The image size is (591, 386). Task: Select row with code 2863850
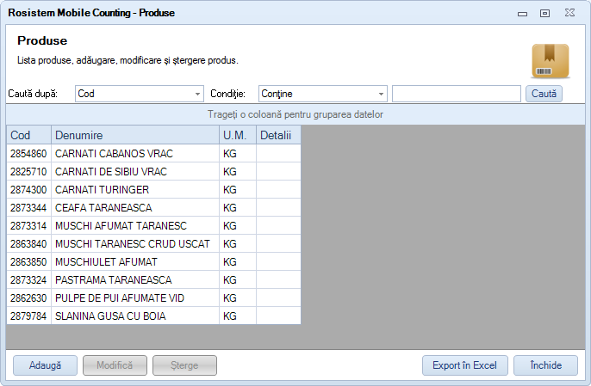point(28,262)
